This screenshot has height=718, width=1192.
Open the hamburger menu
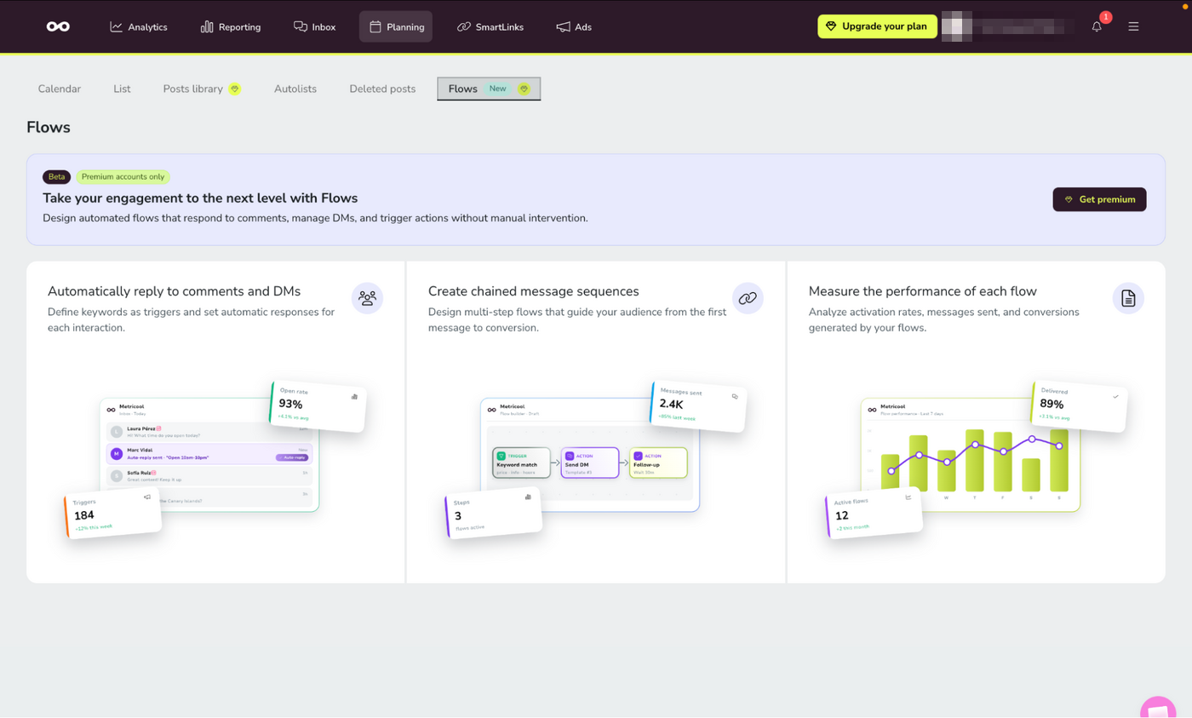click(1133, 26)
